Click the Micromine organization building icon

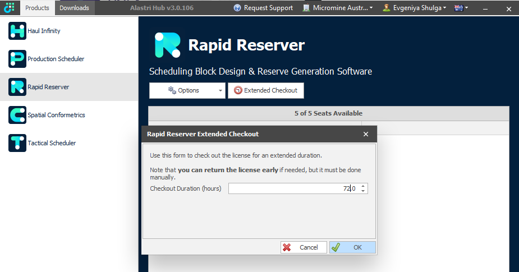click(306, 8)
